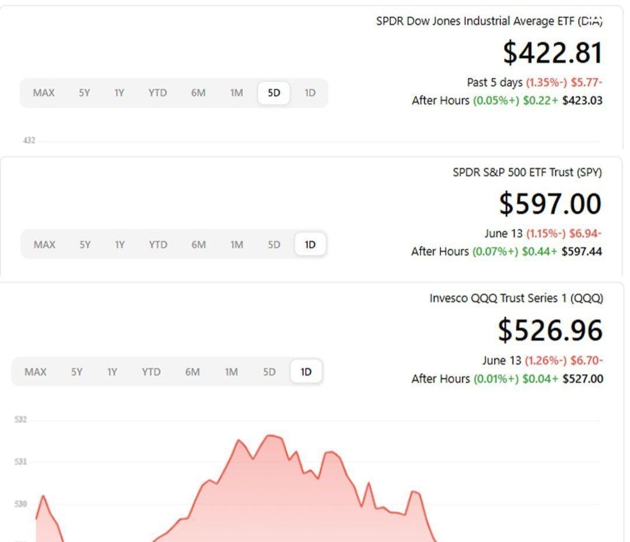Viewport: 630px width, 542px height.
Task: Select MAX range on the DIA card
Action: 44,93
